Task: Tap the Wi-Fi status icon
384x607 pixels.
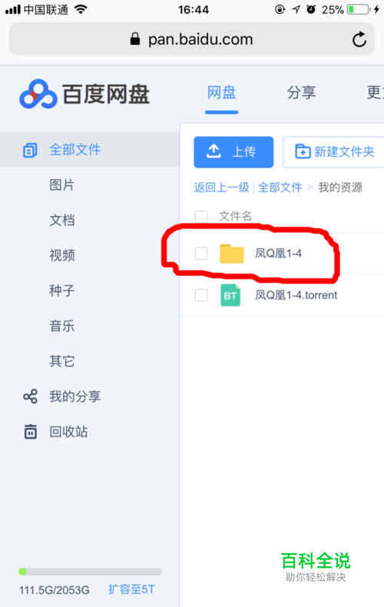Action: (x=81, y=10)
